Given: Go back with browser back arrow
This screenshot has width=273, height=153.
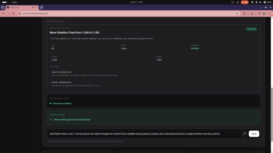Looking at the screenshot, I should point(3,14).
